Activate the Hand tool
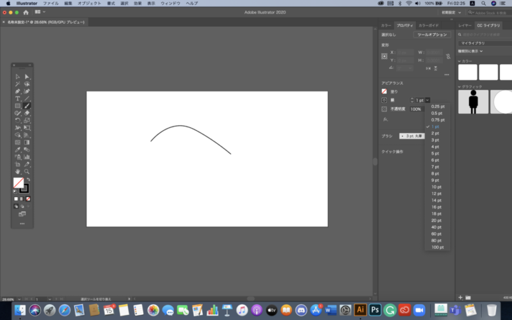The image size is (512, 320). [x=18, y=172]
